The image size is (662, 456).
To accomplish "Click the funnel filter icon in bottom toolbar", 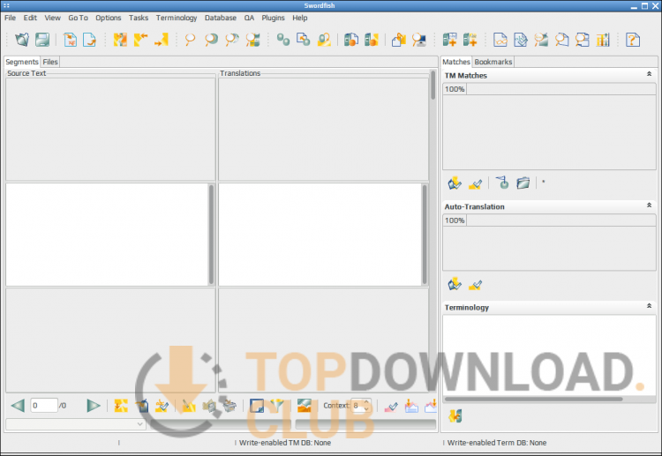I will click(x=277, y=406).
